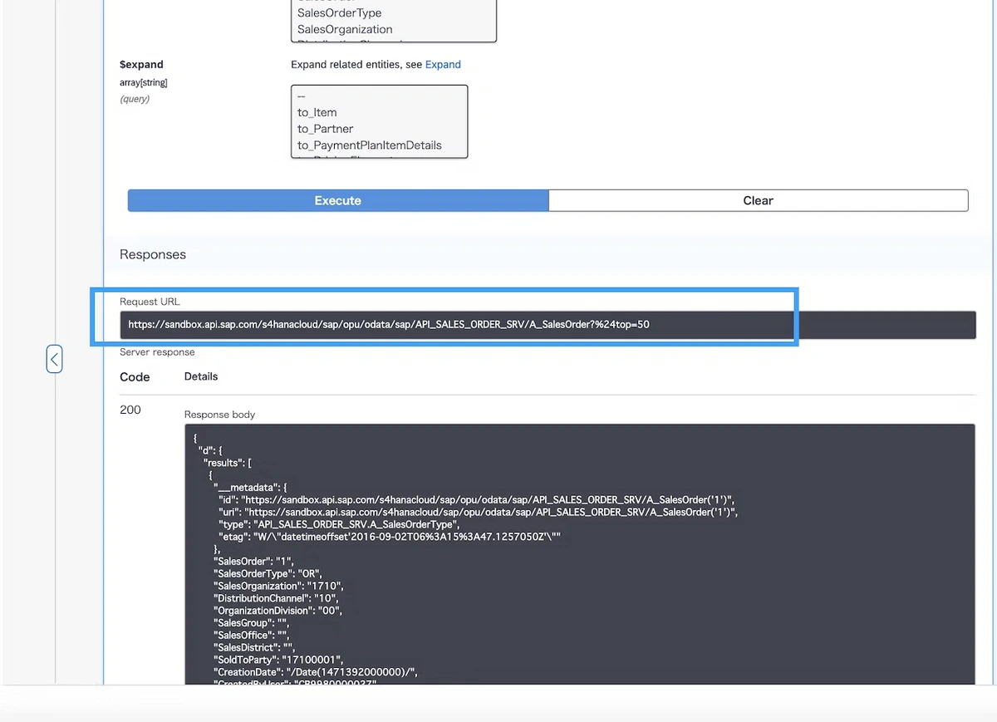
Task: Select to_PaymentPlanItemDetails in $expand list
Action: coord(370,145)
